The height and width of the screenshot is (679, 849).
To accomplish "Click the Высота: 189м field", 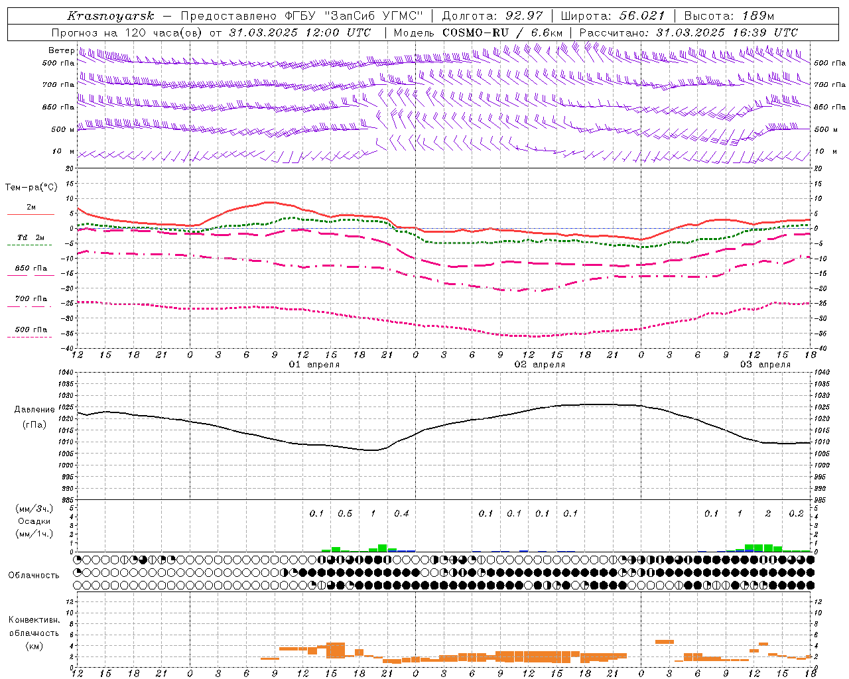I will (729, 16).
